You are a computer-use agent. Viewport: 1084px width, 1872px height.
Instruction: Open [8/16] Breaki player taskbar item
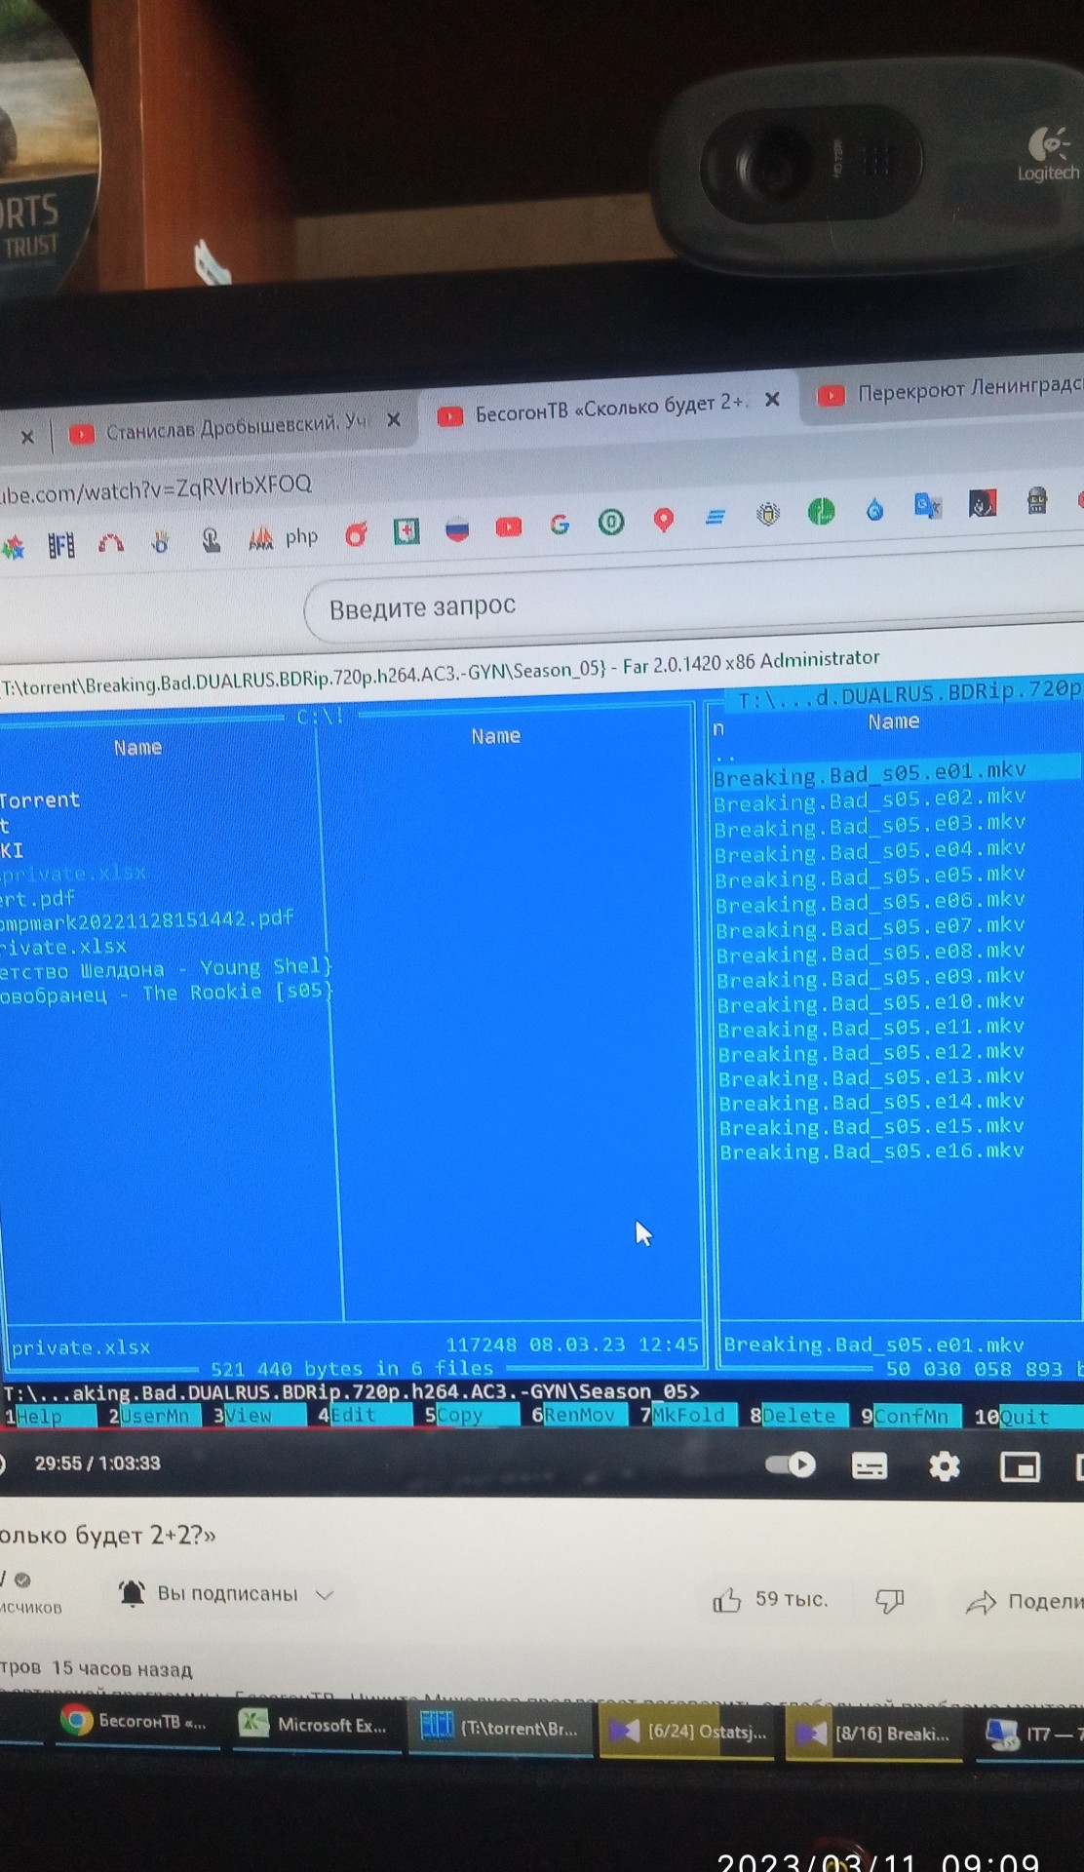875,1734
